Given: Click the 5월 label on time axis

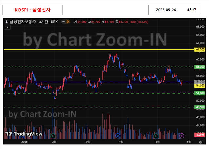Looking at the screenshot, I should click(158, 142).
